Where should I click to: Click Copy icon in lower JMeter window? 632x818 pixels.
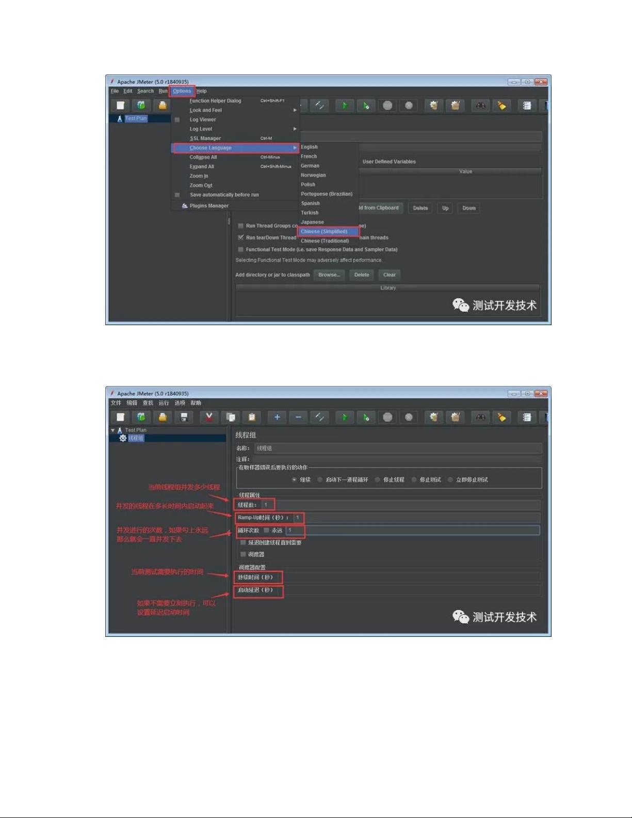[231, 417]
